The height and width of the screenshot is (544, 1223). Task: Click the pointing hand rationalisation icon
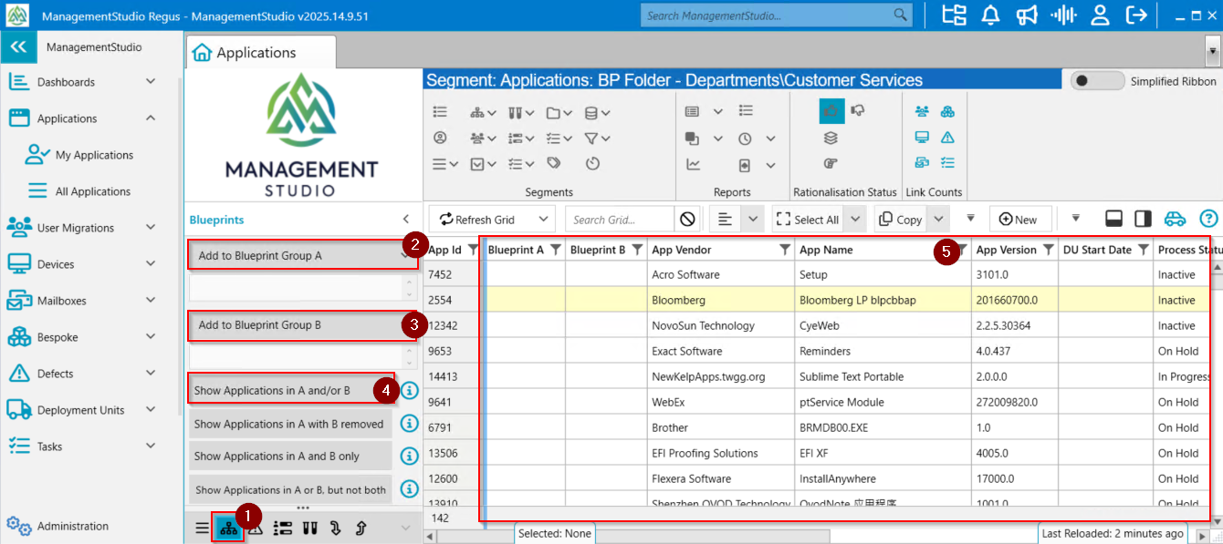(x=831, y=164)
